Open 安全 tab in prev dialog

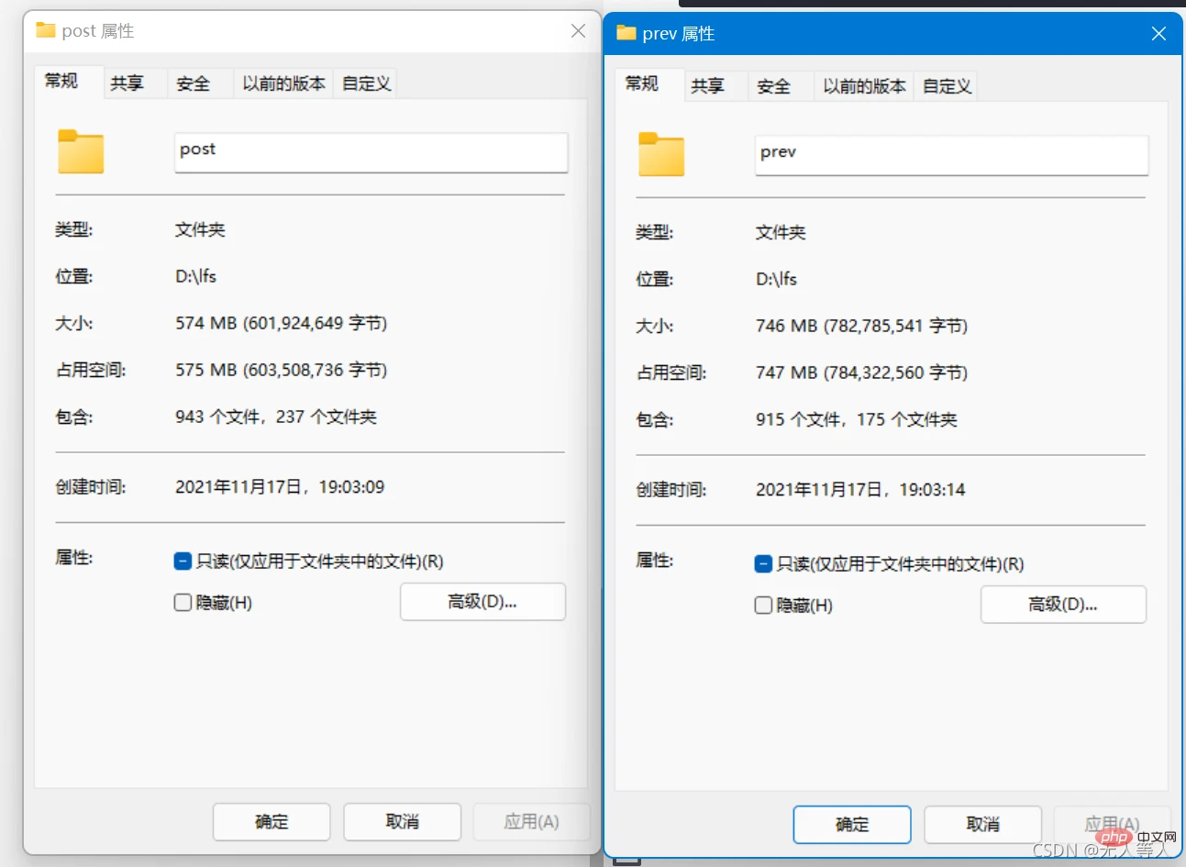pyautogui.click(x=773, y=86)
